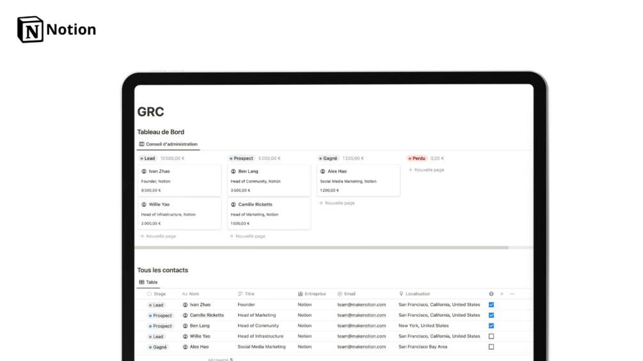Check the checkbox in Willie Yao row

coord(491,337)
